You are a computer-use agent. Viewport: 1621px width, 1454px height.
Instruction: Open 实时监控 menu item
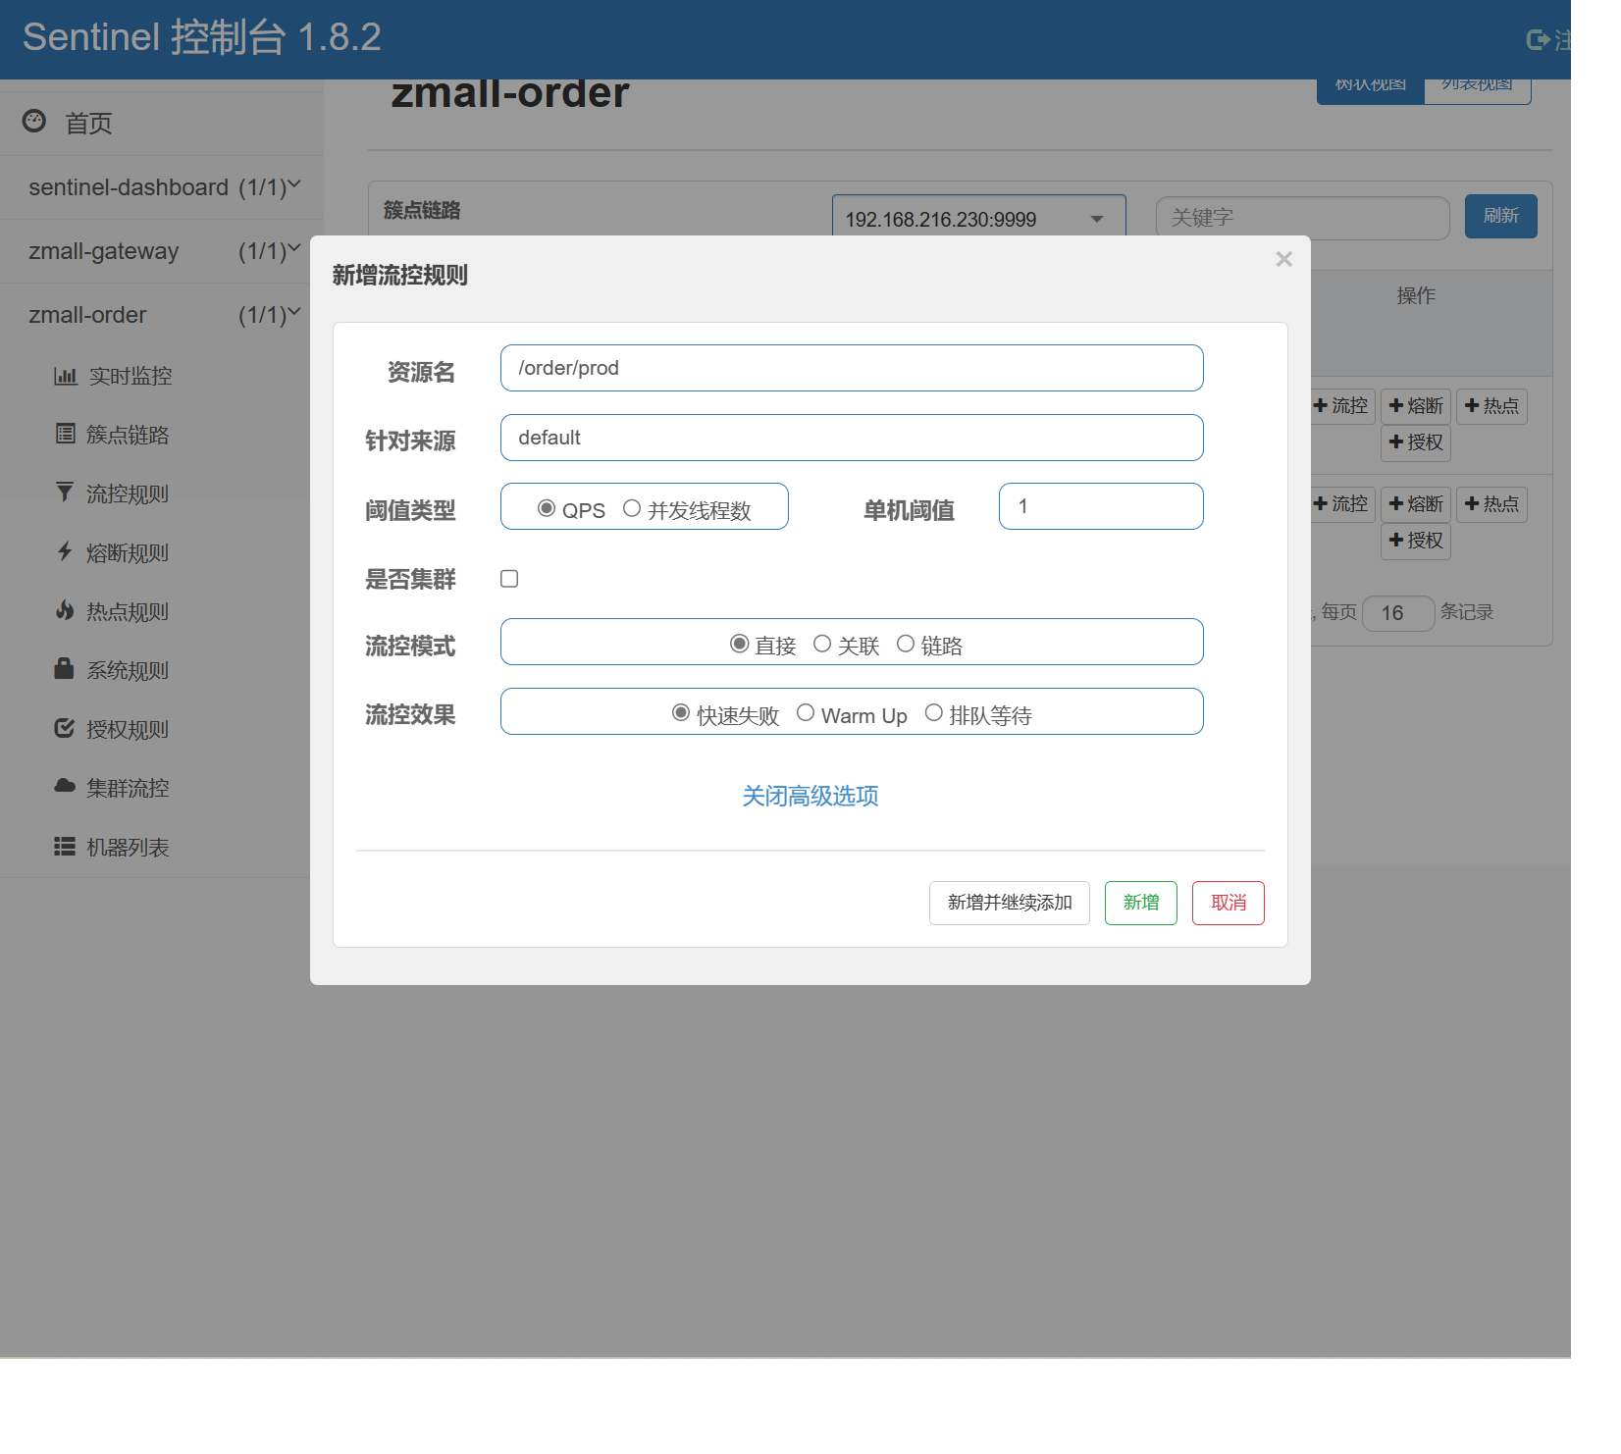tap(131, 376)
